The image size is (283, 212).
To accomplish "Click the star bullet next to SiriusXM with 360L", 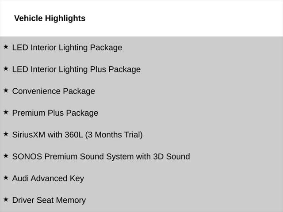I will pyautogui.click(x=6, y=134).
